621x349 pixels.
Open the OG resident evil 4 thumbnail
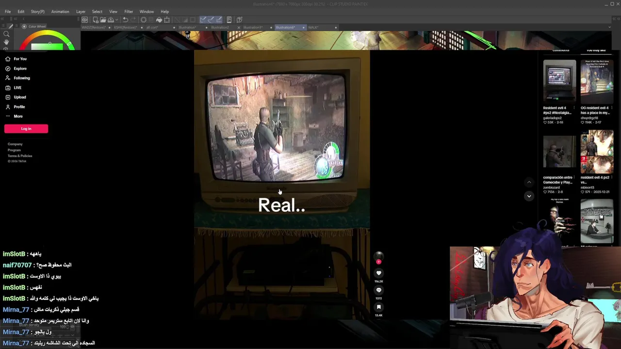pos(597,81)
